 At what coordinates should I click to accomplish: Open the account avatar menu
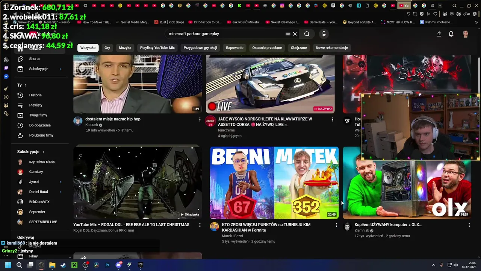click(x=466, y=34)
